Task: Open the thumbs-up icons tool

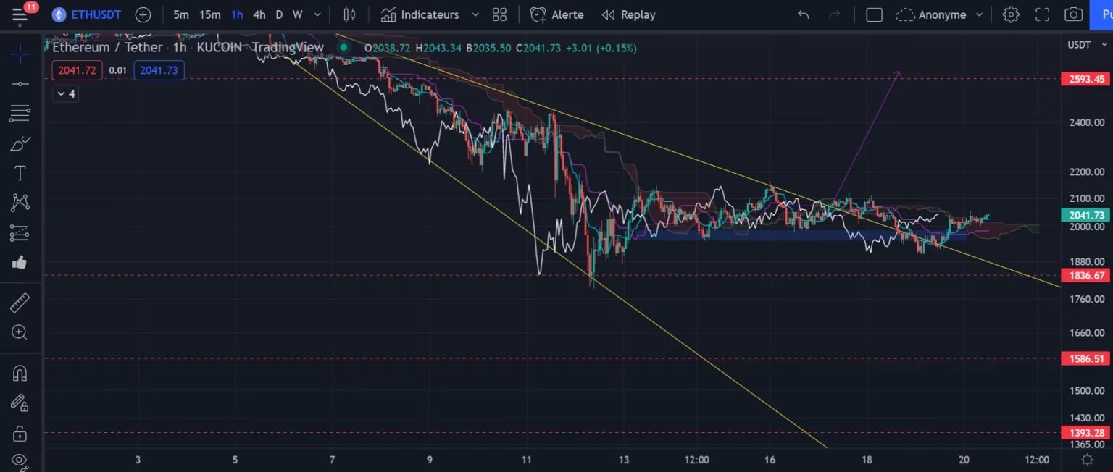Action: 20,262
